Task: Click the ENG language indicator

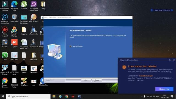Action: click(158, 97)
